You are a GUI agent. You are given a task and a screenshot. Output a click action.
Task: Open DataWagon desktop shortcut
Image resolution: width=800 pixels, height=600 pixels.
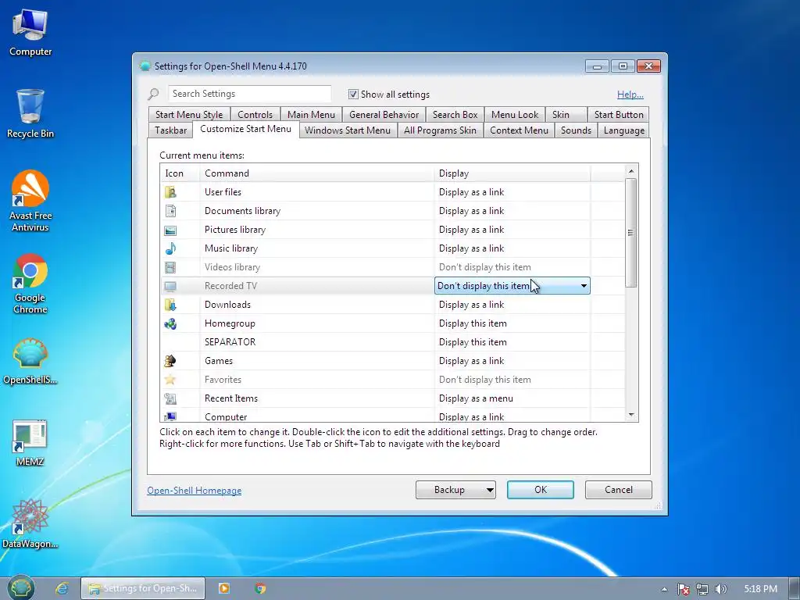coord(30,523)
